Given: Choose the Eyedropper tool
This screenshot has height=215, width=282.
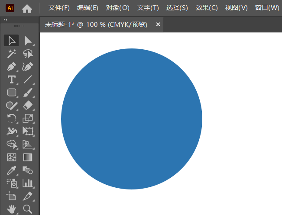Looking at the screenshot, I should [x=11, y=170].
